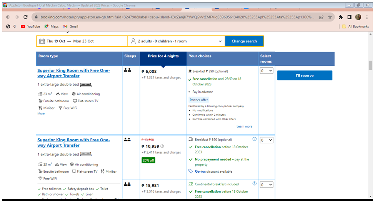Click the person icon in guests field

click(133, 41)
